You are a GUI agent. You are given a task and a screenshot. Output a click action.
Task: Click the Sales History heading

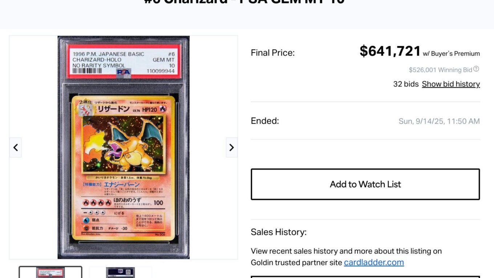coord(279,232)
